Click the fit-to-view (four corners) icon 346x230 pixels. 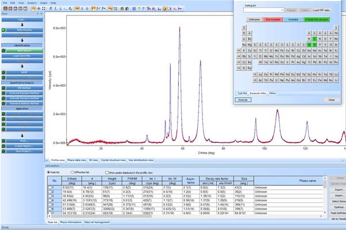(44, 9)
